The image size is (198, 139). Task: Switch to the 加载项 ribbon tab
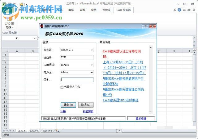click(106, 10)
